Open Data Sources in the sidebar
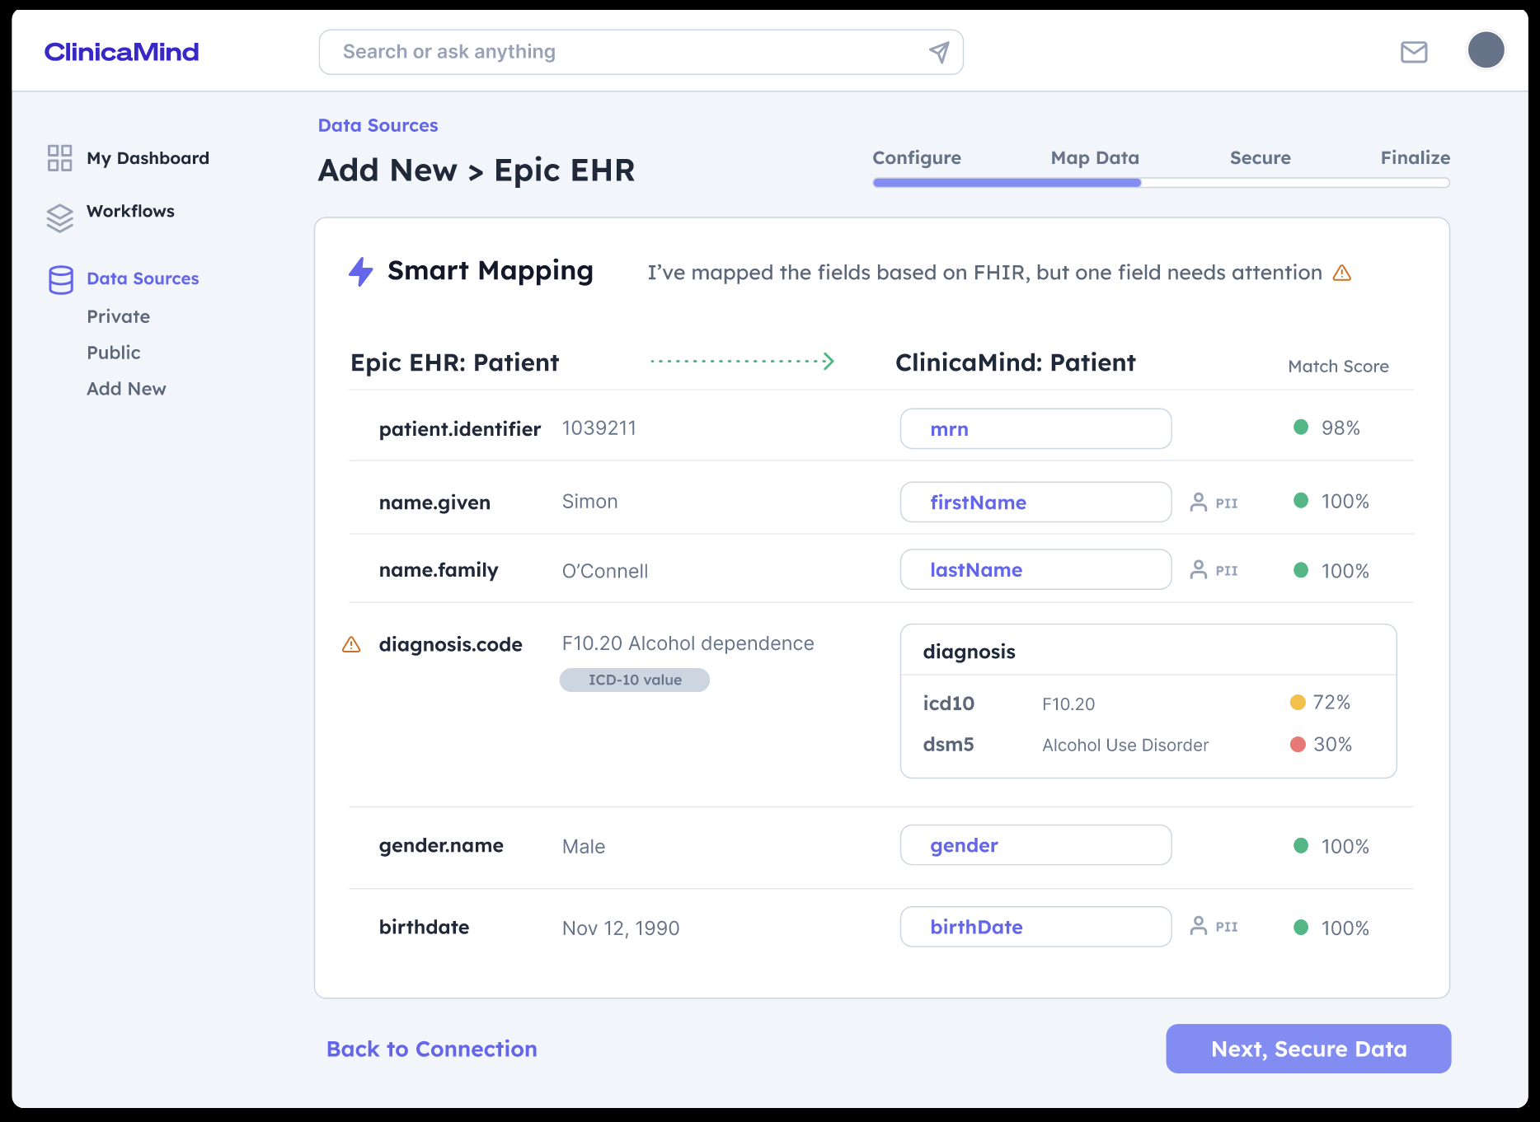Image resolution: width=1540 pixels, height=1122 pixels. tap(143, 278)
